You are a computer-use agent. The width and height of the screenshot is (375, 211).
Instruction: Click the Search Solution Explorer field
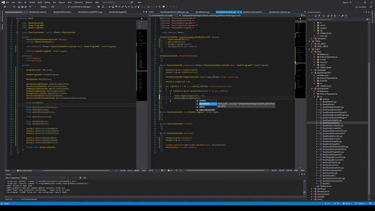pyautogui.click(x=337, y=19)
